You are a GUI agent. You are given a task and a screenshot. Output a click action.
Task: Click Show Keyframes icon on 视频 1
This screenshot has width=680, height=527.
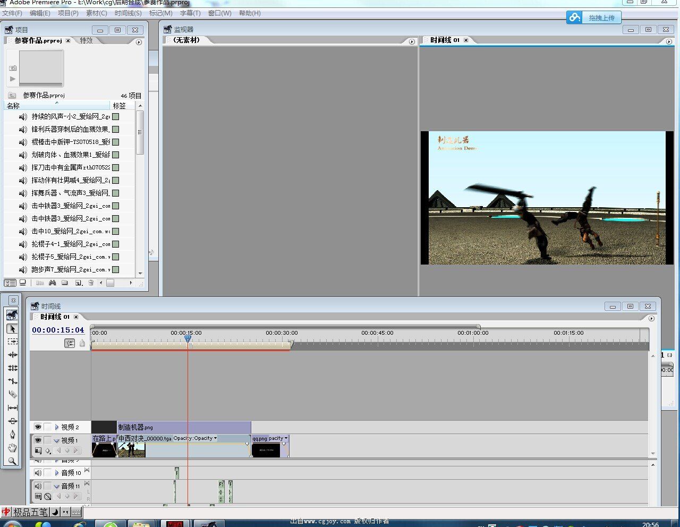click(x=48, y=451)
